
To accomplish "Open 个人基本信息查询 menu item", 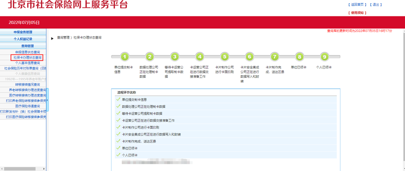I will click(27, 63).
